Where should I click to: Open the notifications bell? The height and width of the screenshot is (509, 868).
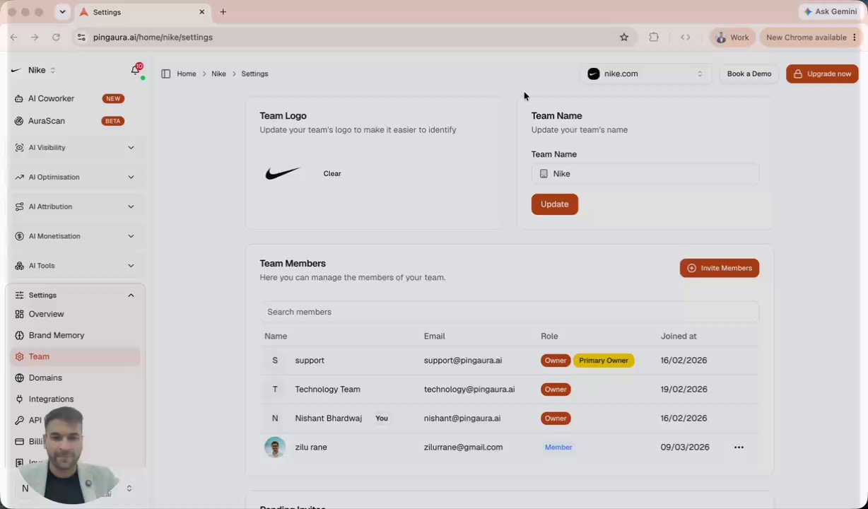(x=135, y=70)
